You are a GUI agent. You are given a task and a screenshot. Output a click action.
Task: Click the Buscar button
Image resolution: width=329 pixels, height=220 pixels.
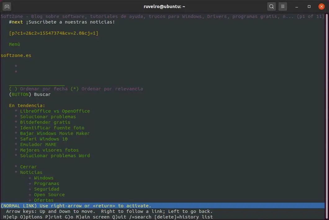coord(30,94)
